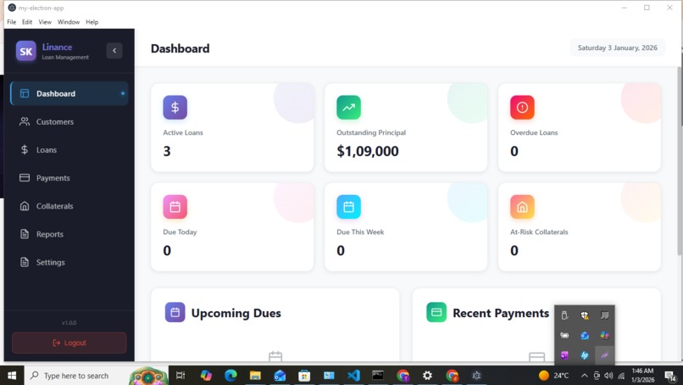This screenshot has width=683, height=385.
Task: Open Outlook from the taskbar
Action: click(280, 376)
